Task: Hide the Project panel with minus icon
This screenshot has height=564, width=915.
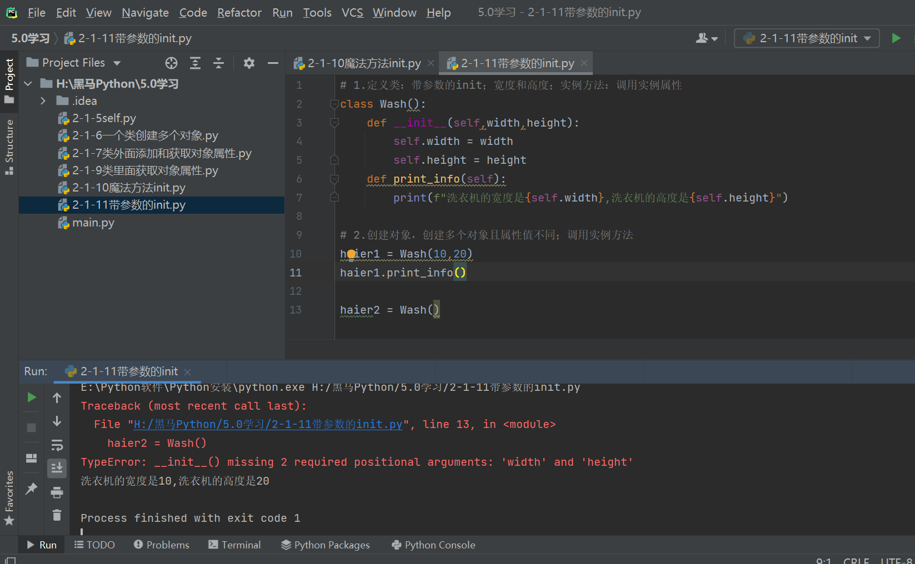Action: (x=273, y=63)
